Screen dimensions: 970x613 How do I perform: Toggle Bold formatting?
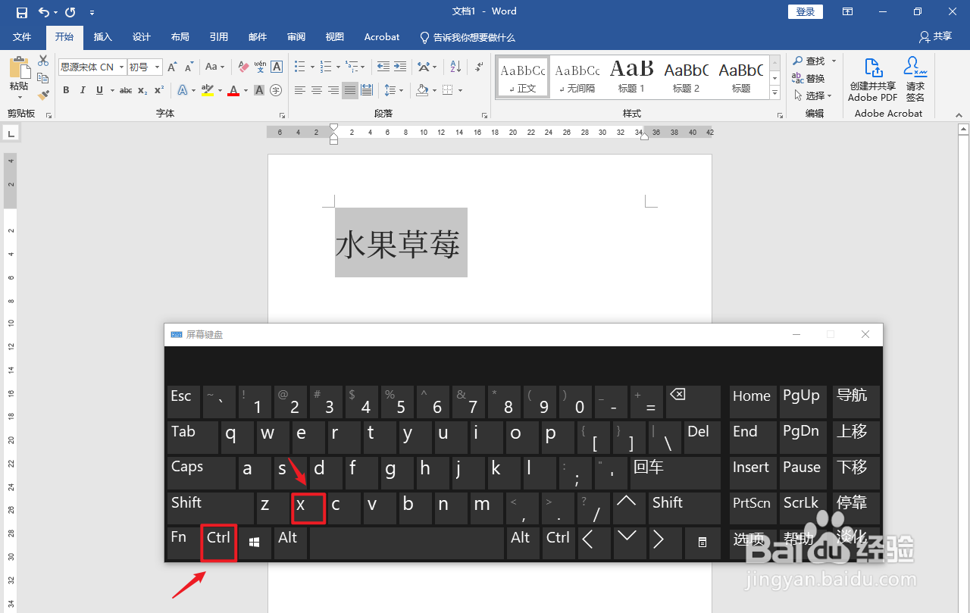(66, 90)
